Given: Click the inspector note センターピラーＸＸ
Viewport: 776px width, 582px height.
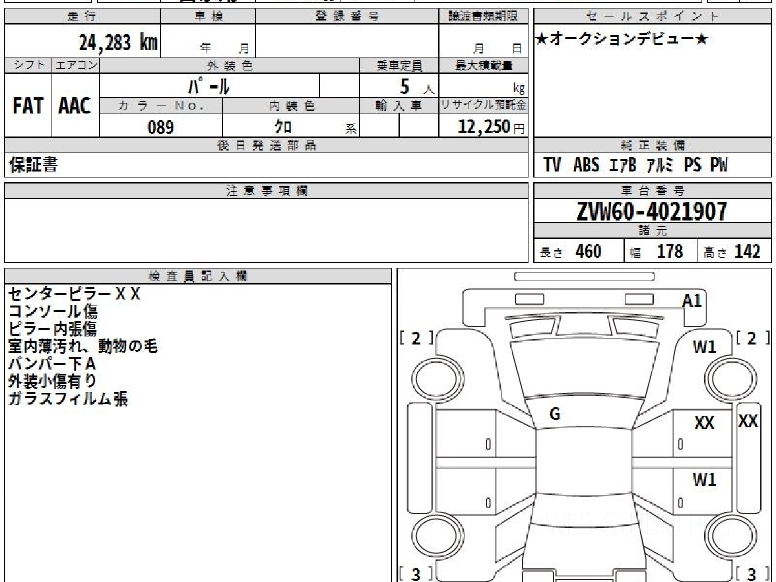Looking at the screenshot, I should pos(74,294).
